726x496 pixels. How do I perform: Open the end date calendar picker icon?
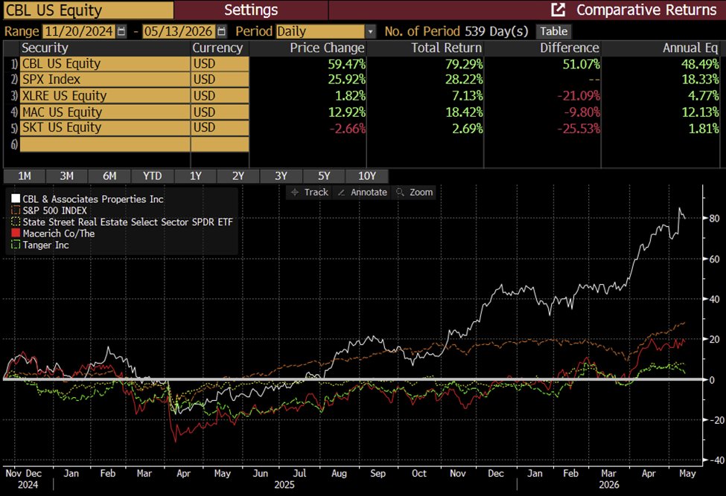click(222, 31)
